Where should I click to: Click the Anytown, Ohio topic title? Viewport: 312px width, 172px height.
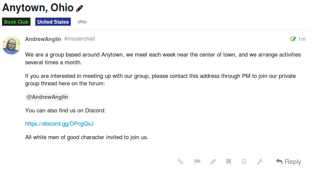tap(38, 7)
